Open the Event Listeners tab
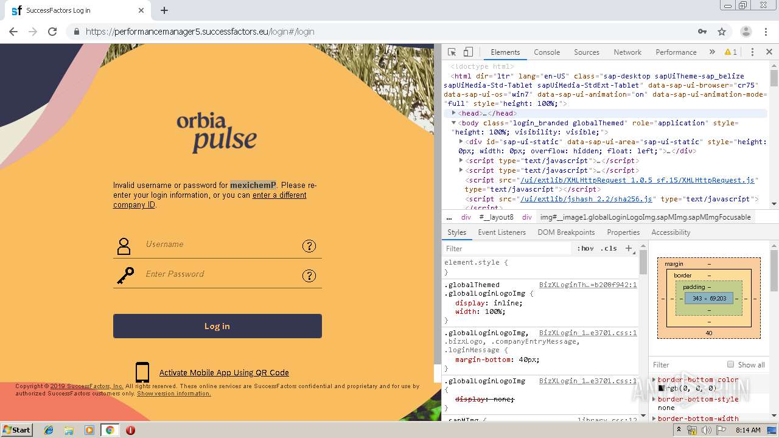This screenshot has height=438, width=779. click(502, 232)
